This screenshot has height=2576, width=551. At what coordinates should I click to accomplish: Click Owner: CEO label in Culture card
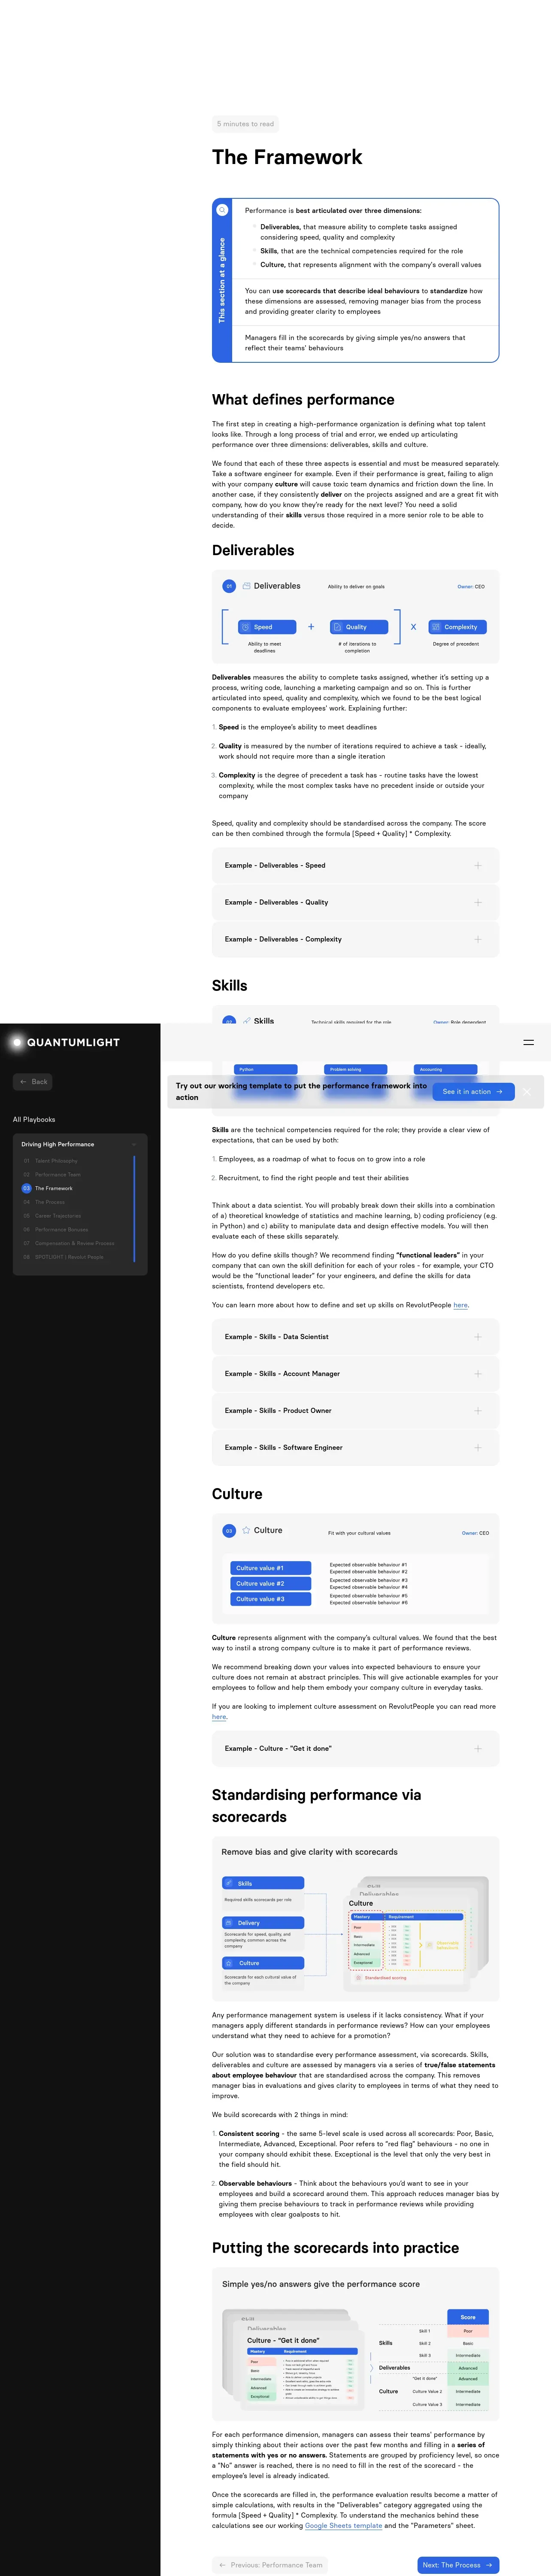475,1533
